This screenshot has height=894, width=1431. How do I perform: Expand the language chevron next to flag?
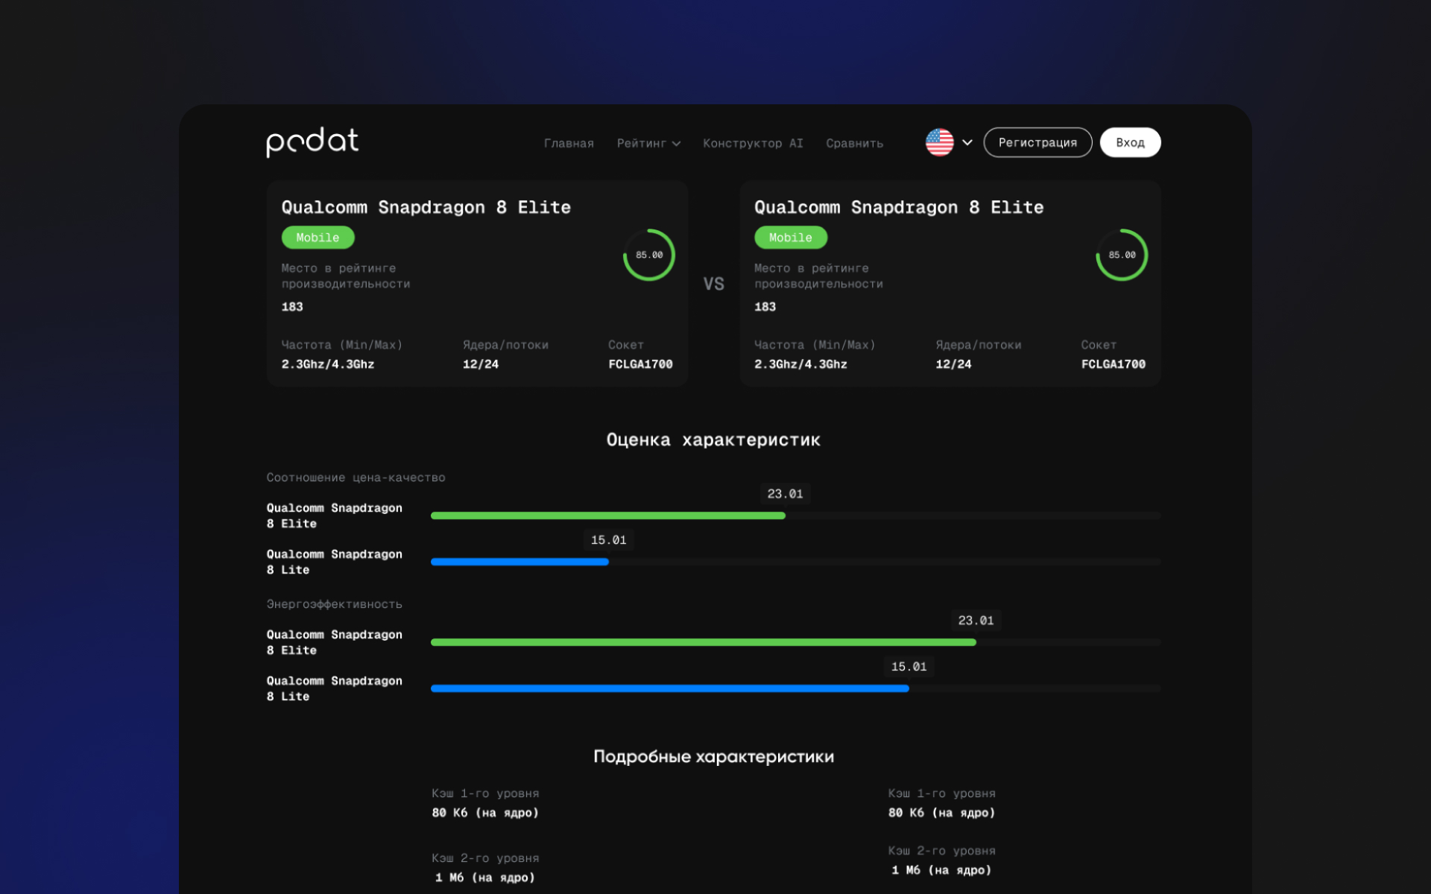click(967, 142)
